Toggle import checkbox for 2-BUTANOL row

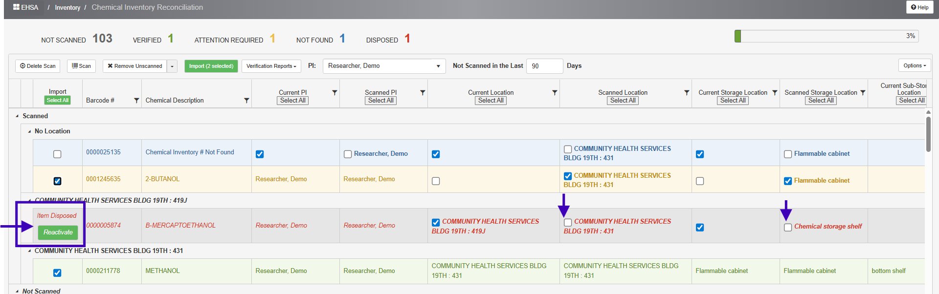[x=57, y=181]
